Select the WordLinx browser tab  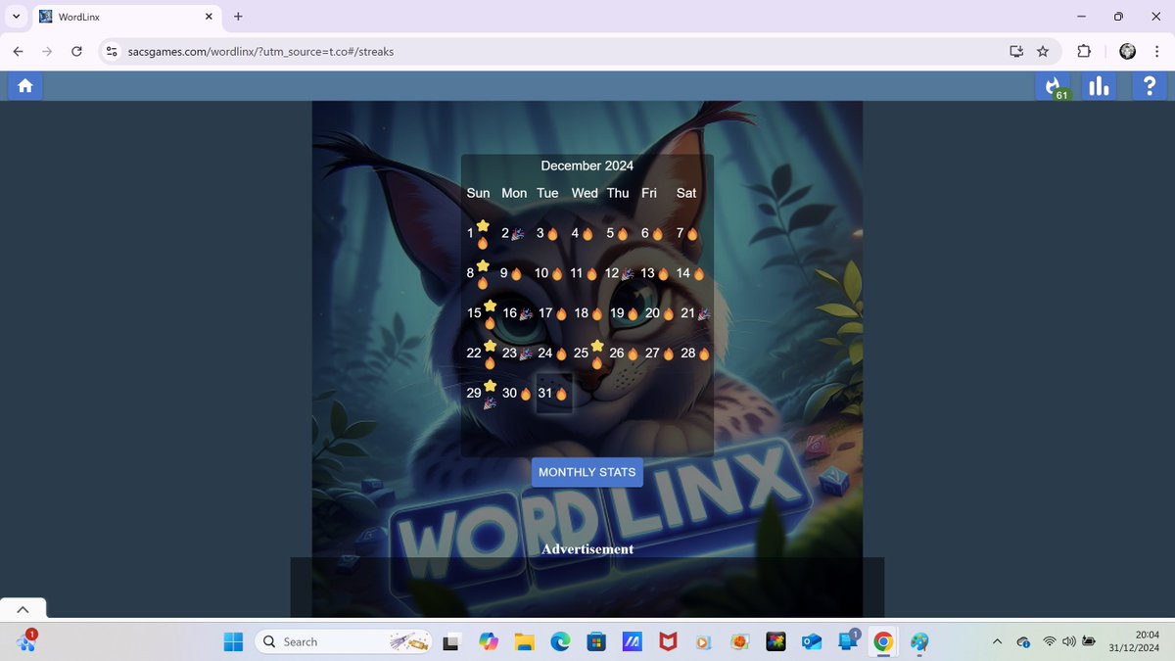127,17
